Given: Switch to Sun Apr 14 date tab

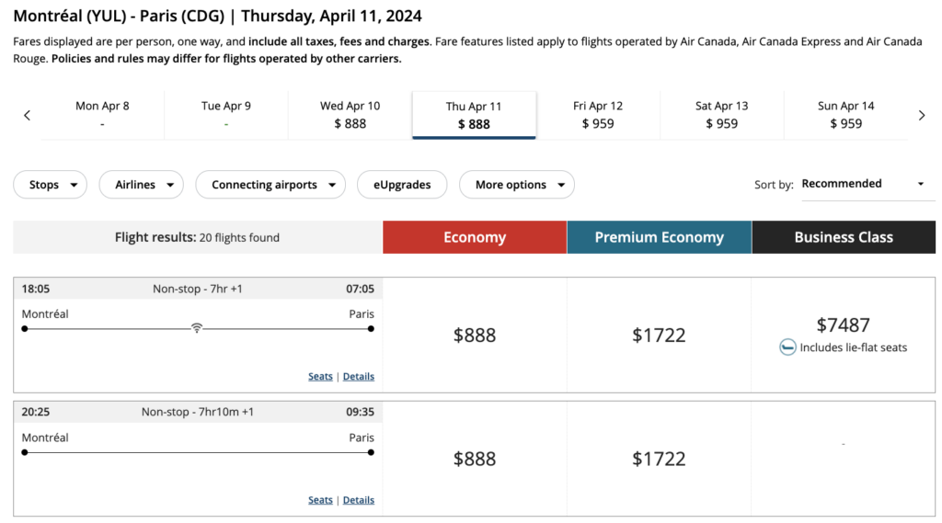Looking at the screenshot, I should point(845,115).
